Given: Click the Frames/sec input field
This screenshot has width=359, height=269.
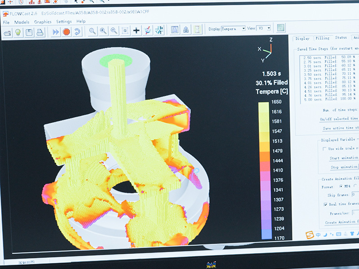Looking at the screenshot, I should pyautogui.click(x=355, y=213).
